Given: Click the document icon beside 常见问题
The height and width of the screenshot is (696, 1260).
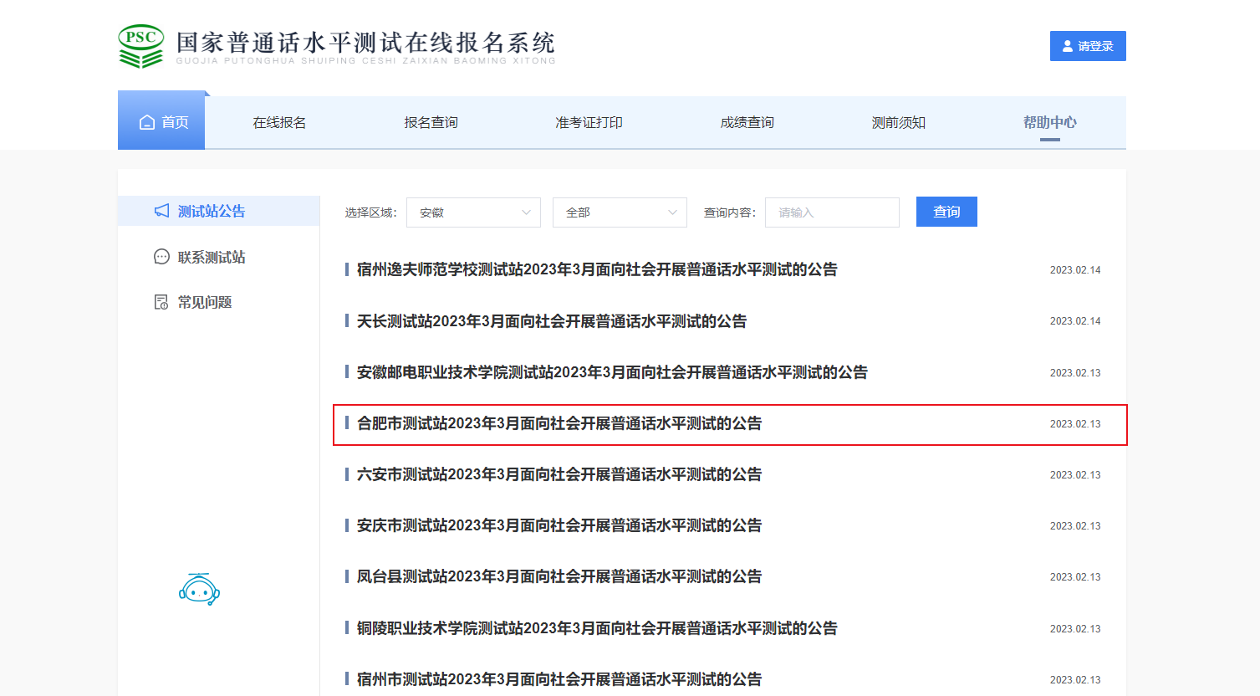Looking at the screenshot, I should click(x=162, y=302).
